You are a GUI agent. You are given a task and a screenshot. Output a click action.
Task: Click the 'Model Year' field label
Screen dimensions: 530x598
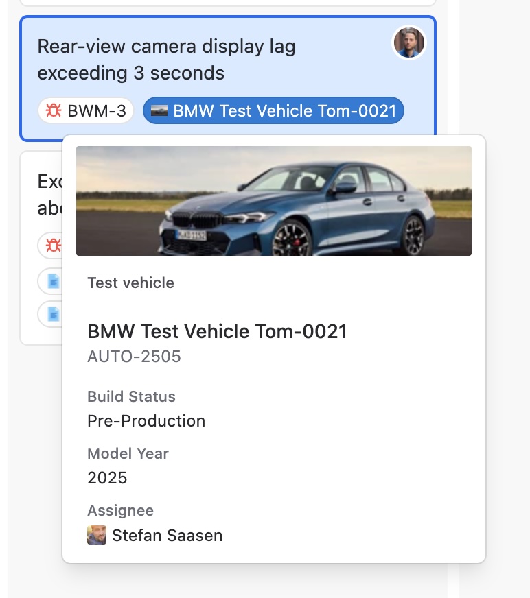[x=128, y=453]
